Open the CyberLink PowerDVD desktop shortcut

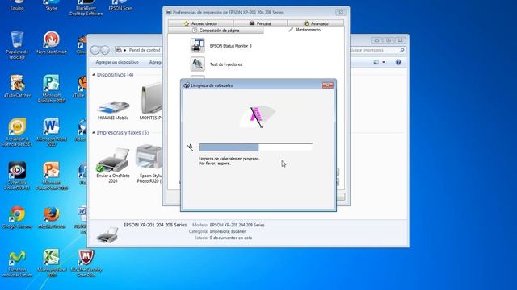click(17, 176)
